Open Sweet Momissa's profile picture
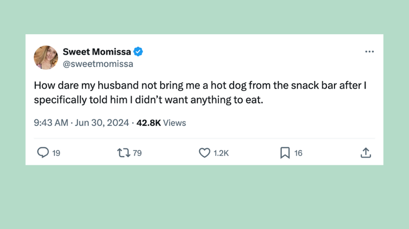 click(46, 58)
